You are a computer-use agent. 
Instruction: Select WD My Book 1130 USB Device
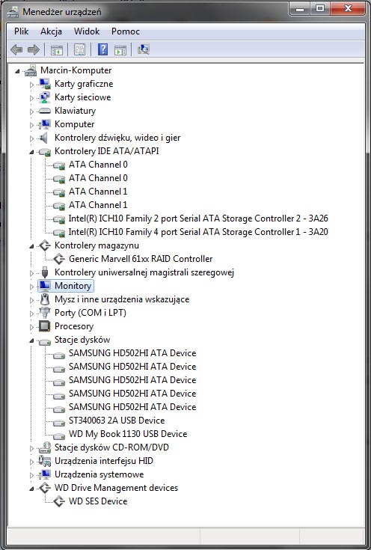click(128, 434)
